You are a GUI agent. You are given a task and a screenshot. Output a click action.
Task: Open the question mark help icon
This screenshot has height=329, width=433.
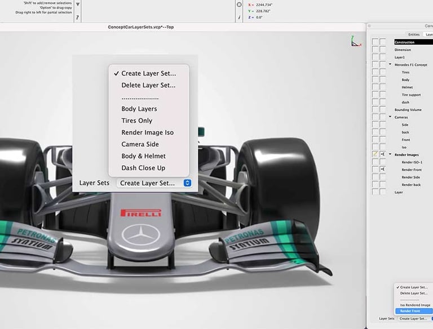pos(77,17)
